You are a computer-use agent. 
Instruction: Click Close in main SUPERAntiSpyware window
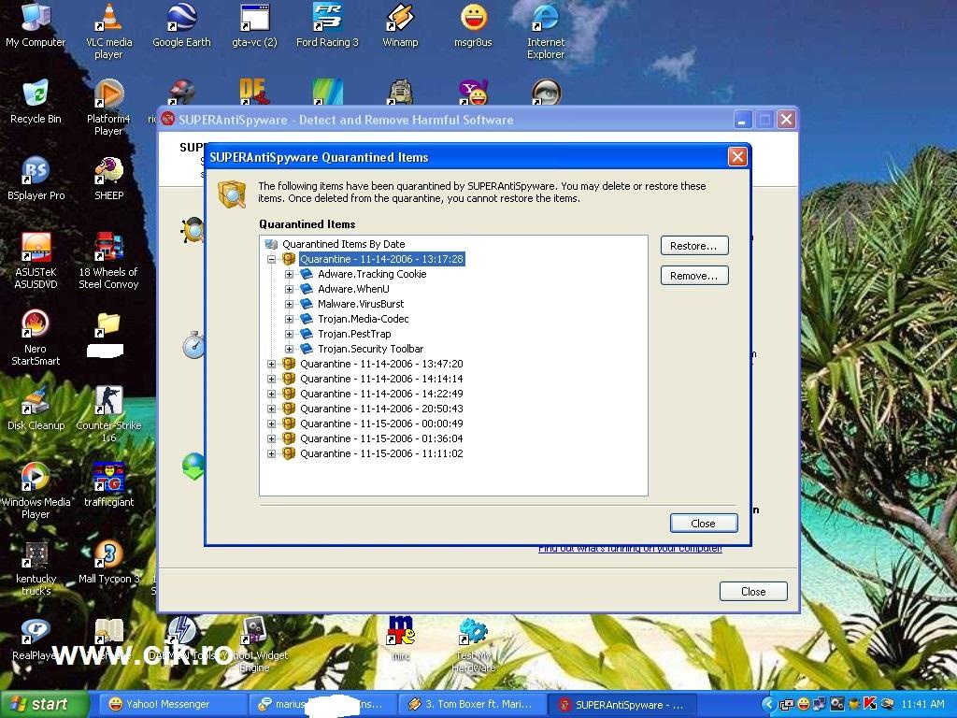click(753, 591)
